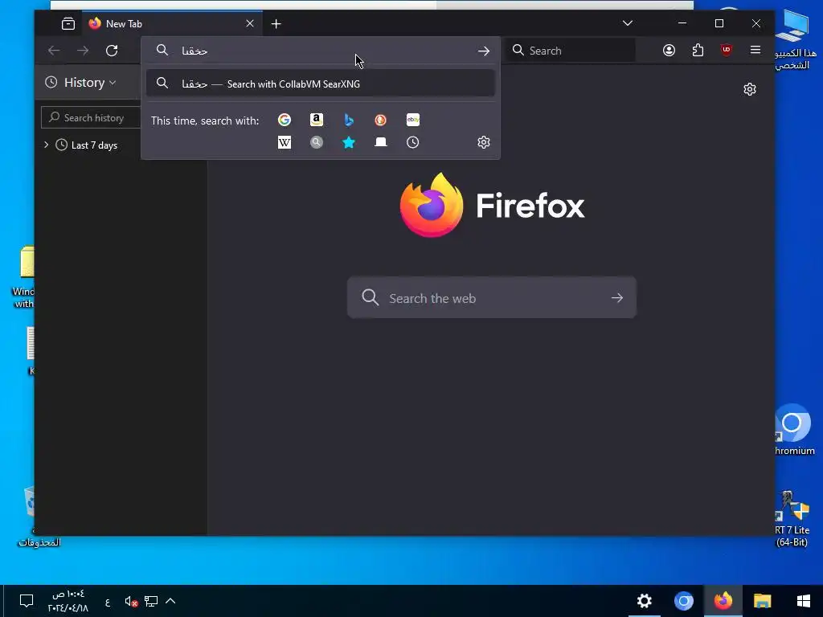Open search settings gear in the URL dropdown

483,142
